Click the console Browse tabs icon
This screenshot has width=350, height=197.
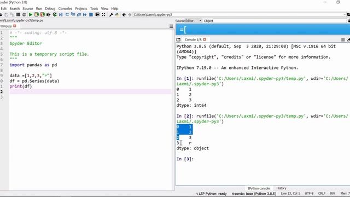[178, 39]
